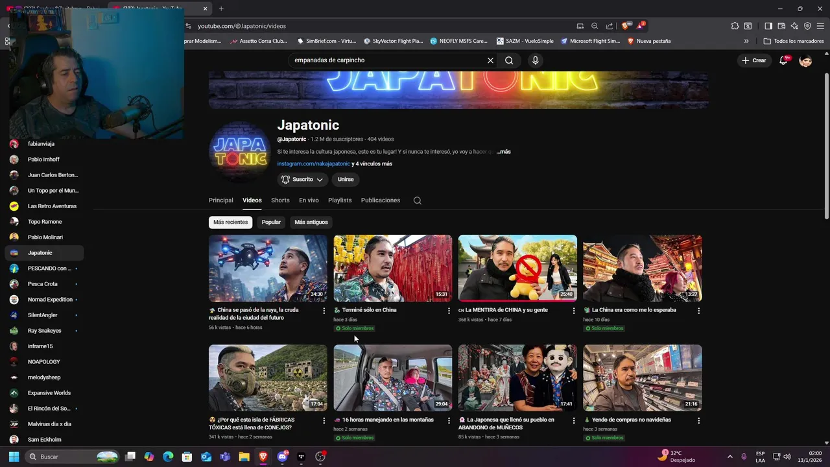Viewport: 830px width, 467px height.
Task: Open Discord from the taskbar
Action: (x=282, y=457)
